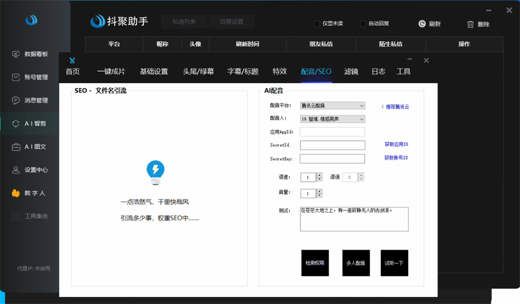Click the 头像 column header

pos(196,44)
